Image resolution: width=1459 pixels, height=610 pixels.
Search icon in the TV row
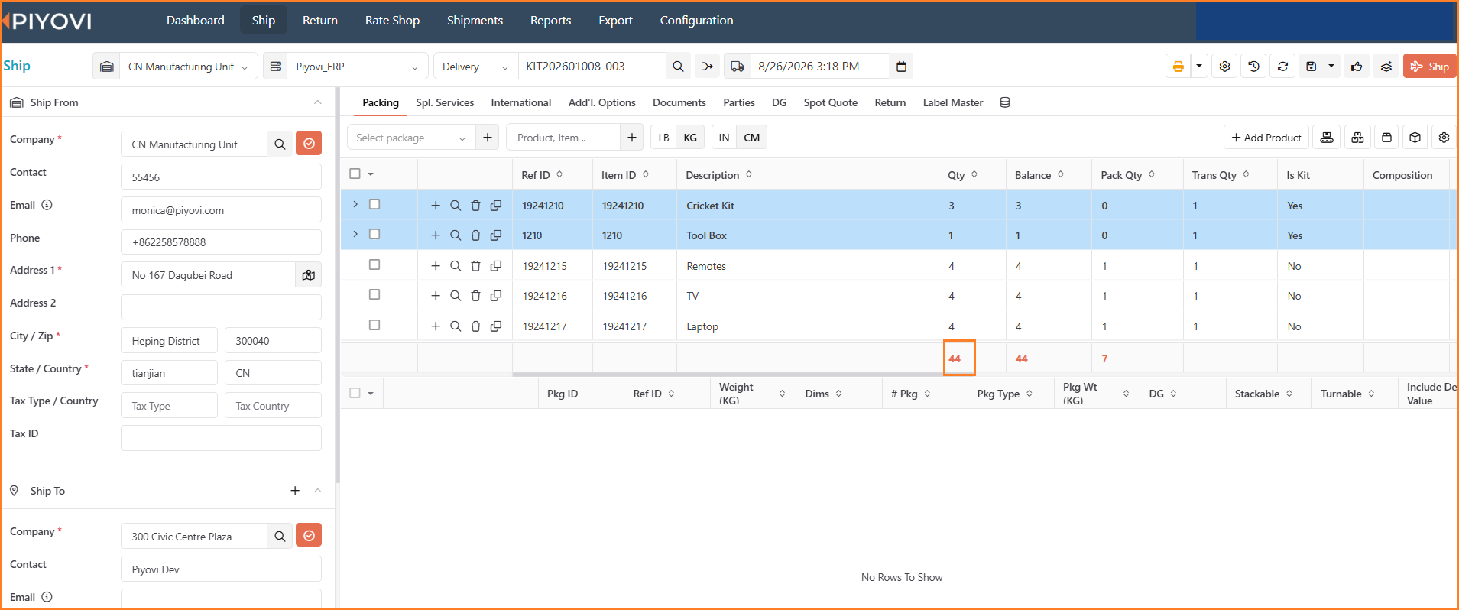(456, 296)
